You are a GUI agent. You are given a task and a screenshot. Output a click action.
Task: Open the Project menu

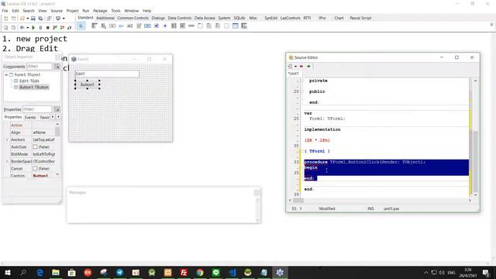tap(72, 11)
